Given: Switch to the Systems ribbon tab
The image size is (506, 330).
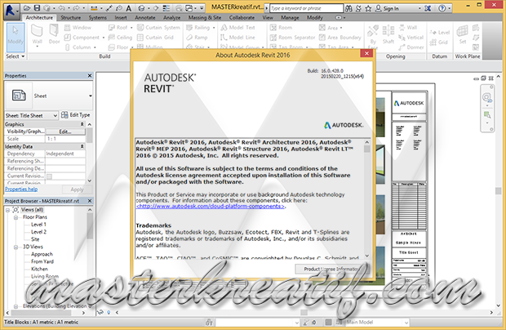Looking at the screenshot, I should point(97,17).
